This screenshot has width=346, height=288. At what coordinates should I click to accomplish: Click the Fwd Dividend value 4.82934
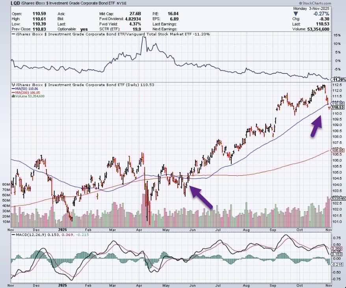coord(133,19)
